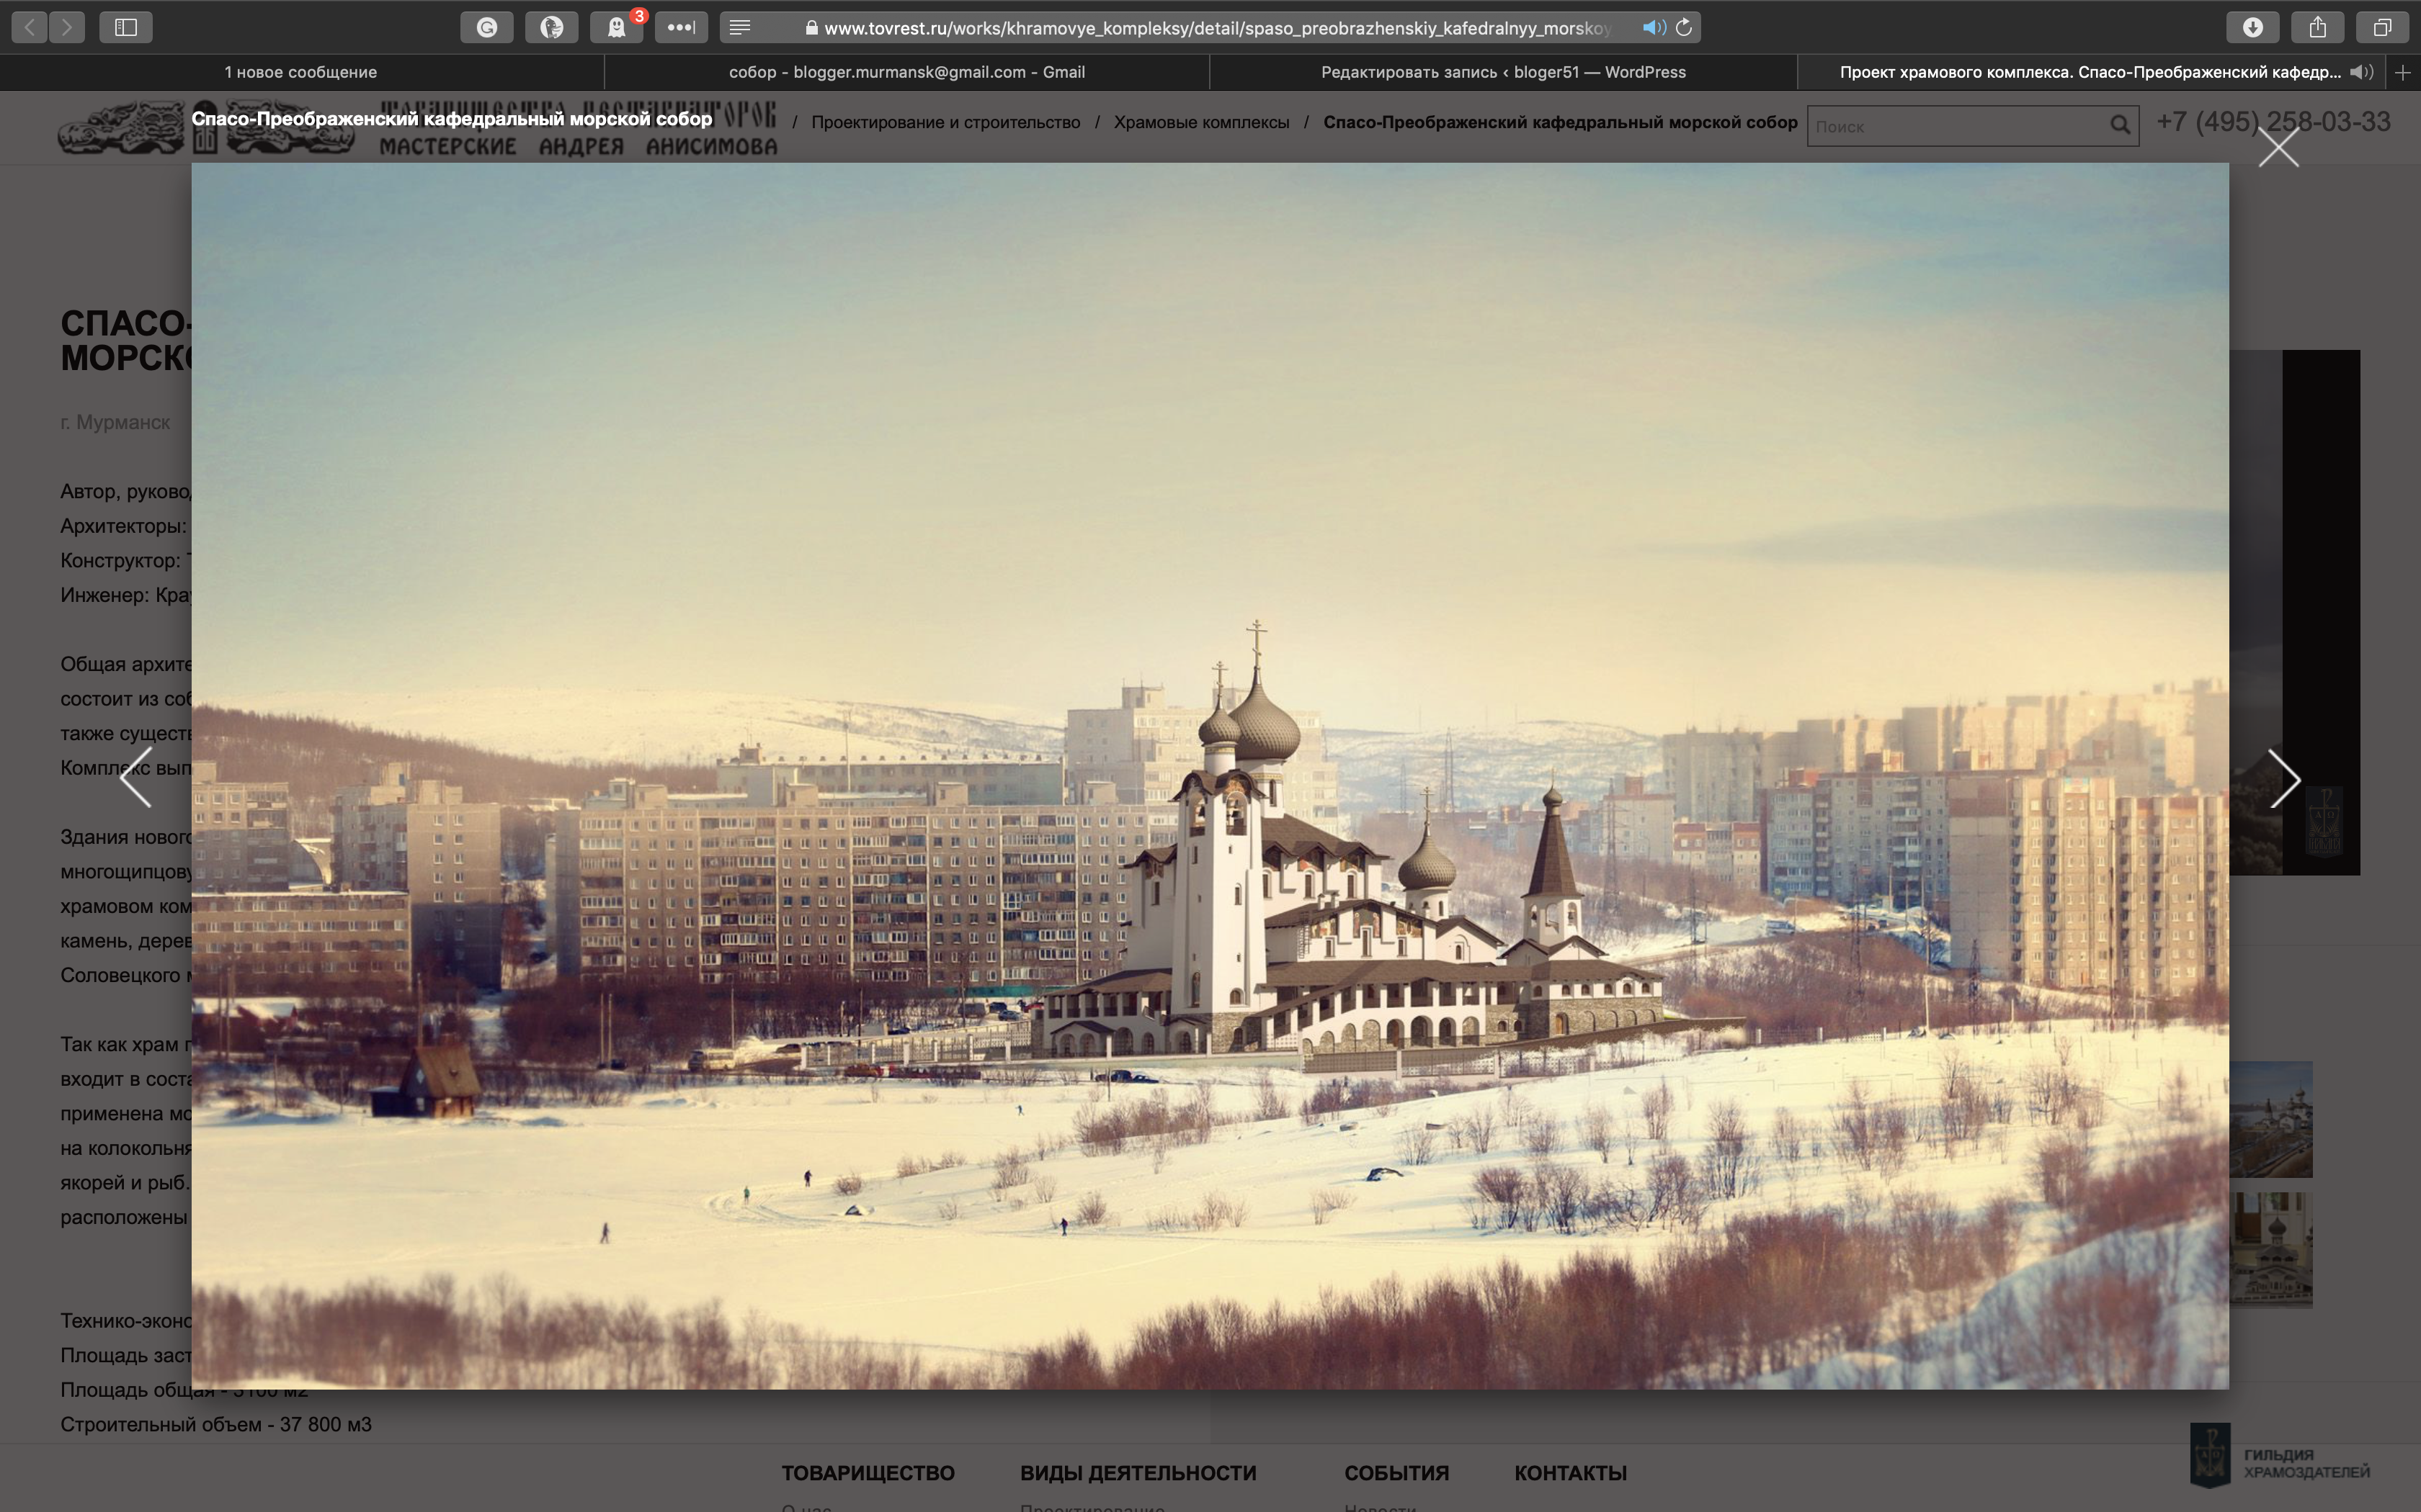Open the Share button in Safari toolbar
Screen dimensions: 2421x1512
[2318, 27]
